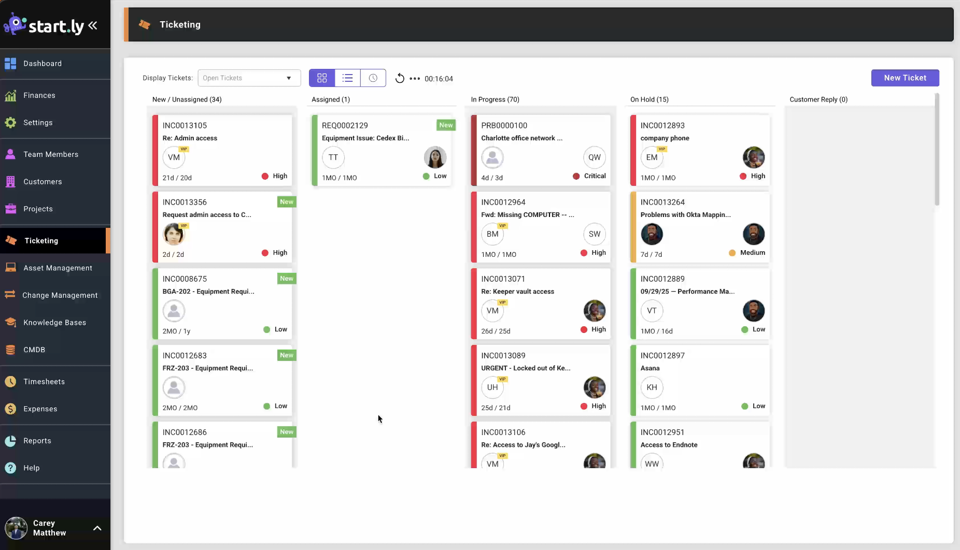The width and height of the screenshot is (960, 550).
Task: Expand the Carey Matthew user menu
Action: (97, 528)
